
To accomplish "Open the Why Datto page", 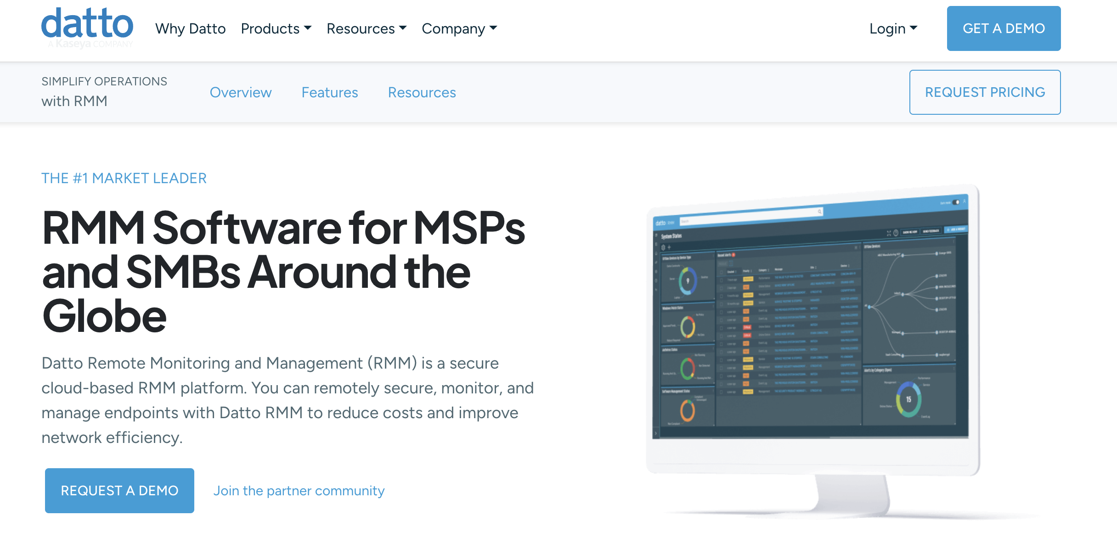I will (190, 28).
